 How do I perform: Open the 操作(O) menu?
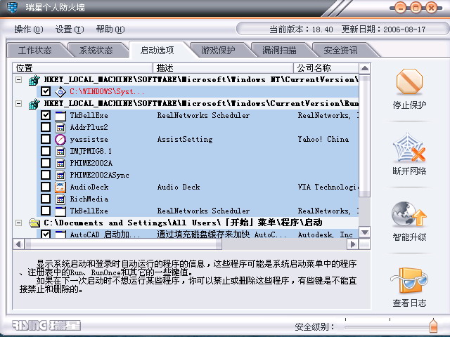pos(29,29)
